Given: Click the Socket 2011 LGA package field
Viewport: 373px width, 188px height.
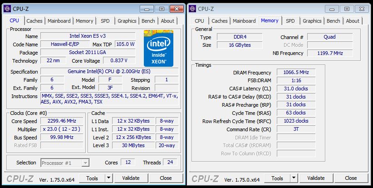Looking at the screenshot, I should click(88, 52).
